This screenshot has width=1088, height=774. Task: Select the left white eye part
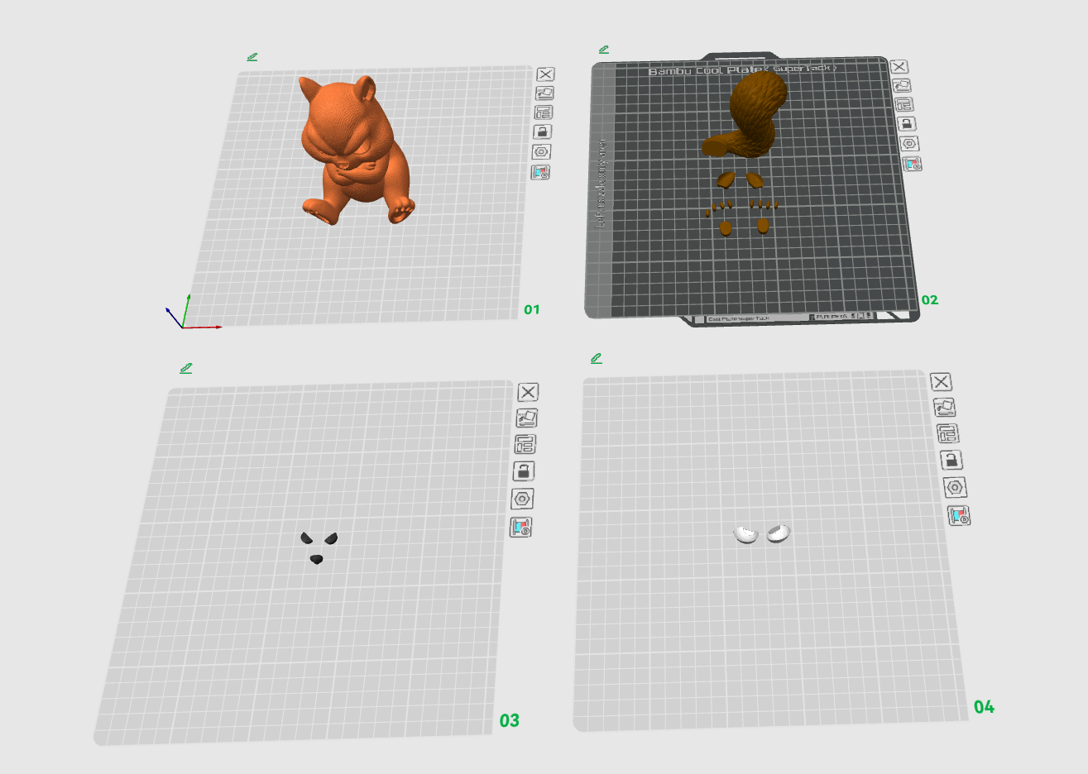tap(746, 534)
